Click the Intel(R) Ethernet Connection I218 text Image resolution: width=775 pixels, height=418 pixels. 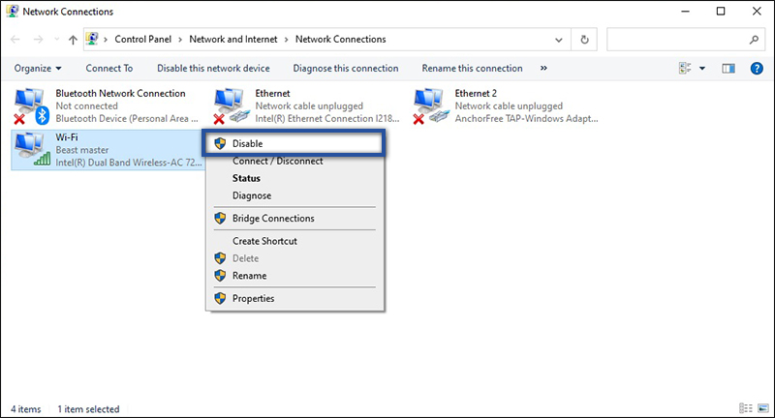327,118
